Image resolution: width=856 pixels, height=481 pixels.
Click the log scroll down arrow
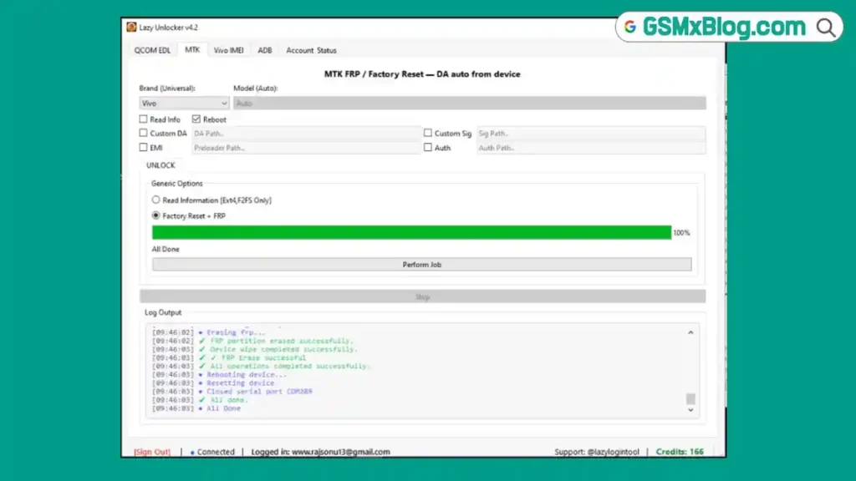coord(690,410)
